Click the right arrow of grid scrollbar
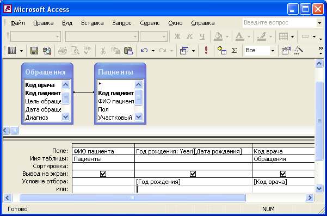The image size is (327, 216). 310,198
